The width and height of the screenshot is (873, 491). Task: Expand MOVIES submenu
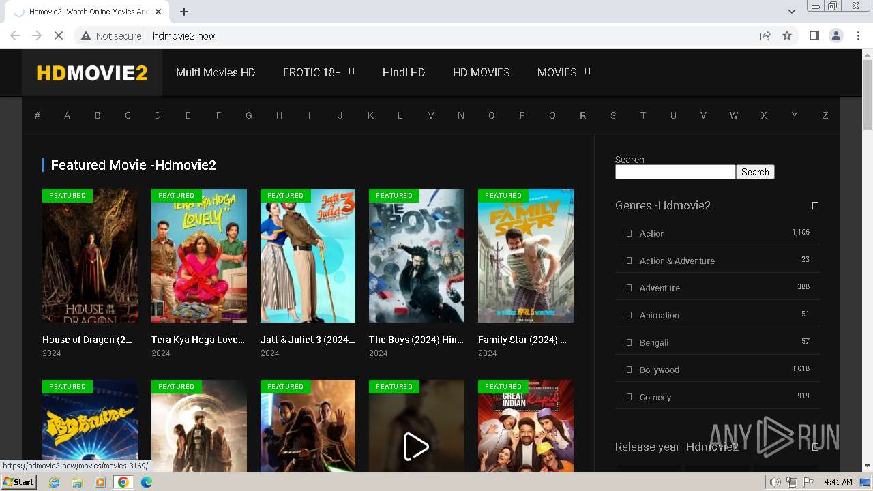[x=587, y=71]
